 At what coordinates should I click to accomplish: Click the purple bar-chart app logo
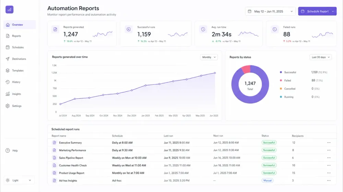tap(9, 10)
